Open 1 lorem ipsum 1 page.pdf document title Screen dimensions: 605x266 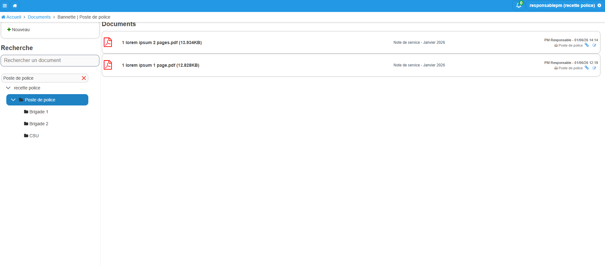coord(161,65)
